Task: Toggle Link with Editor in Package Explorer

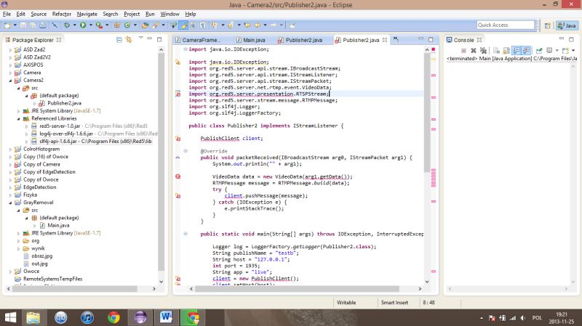Action: click(129, 40)
